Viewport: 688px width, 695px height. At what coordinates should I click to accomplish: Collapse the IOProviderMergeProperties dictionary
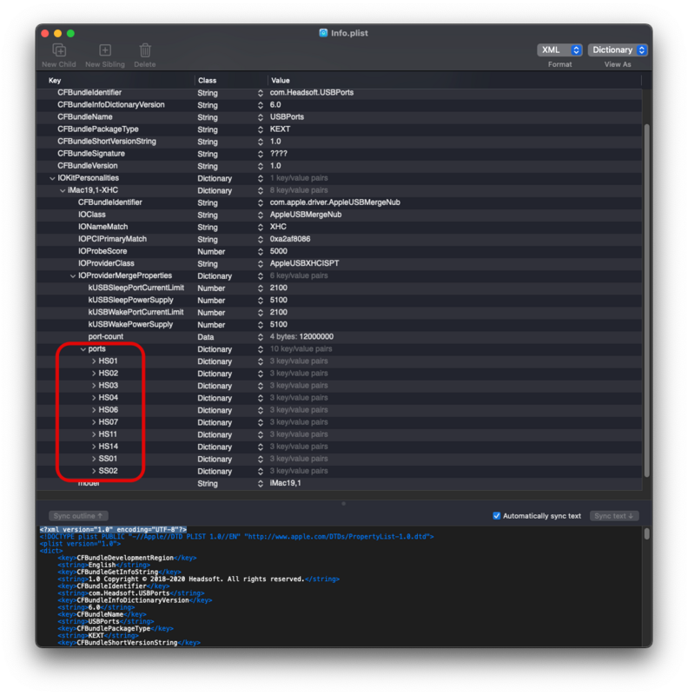pos(73,276)
